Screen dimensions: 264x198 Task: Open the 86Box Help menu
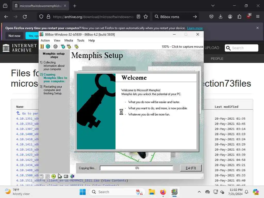tap(92, 40)
